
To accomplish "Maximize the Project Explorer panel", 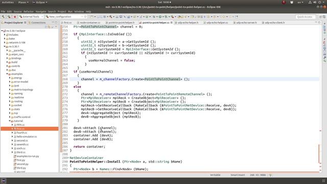I will (x=56, y=22).
